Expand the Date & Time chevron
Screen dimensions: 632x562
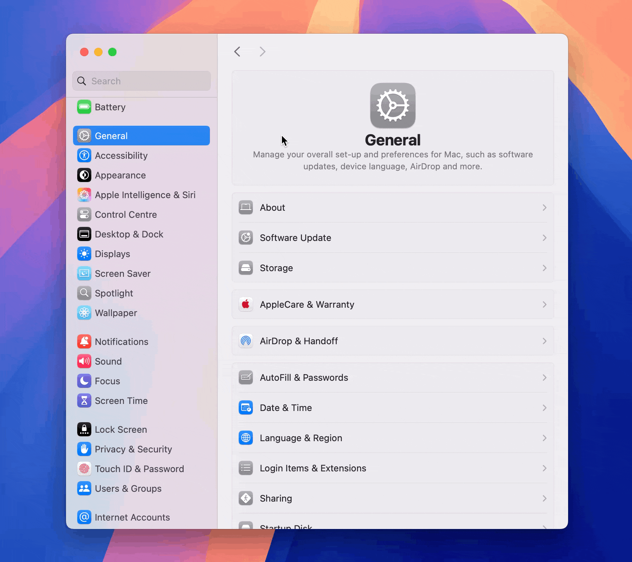pos(545,408)
